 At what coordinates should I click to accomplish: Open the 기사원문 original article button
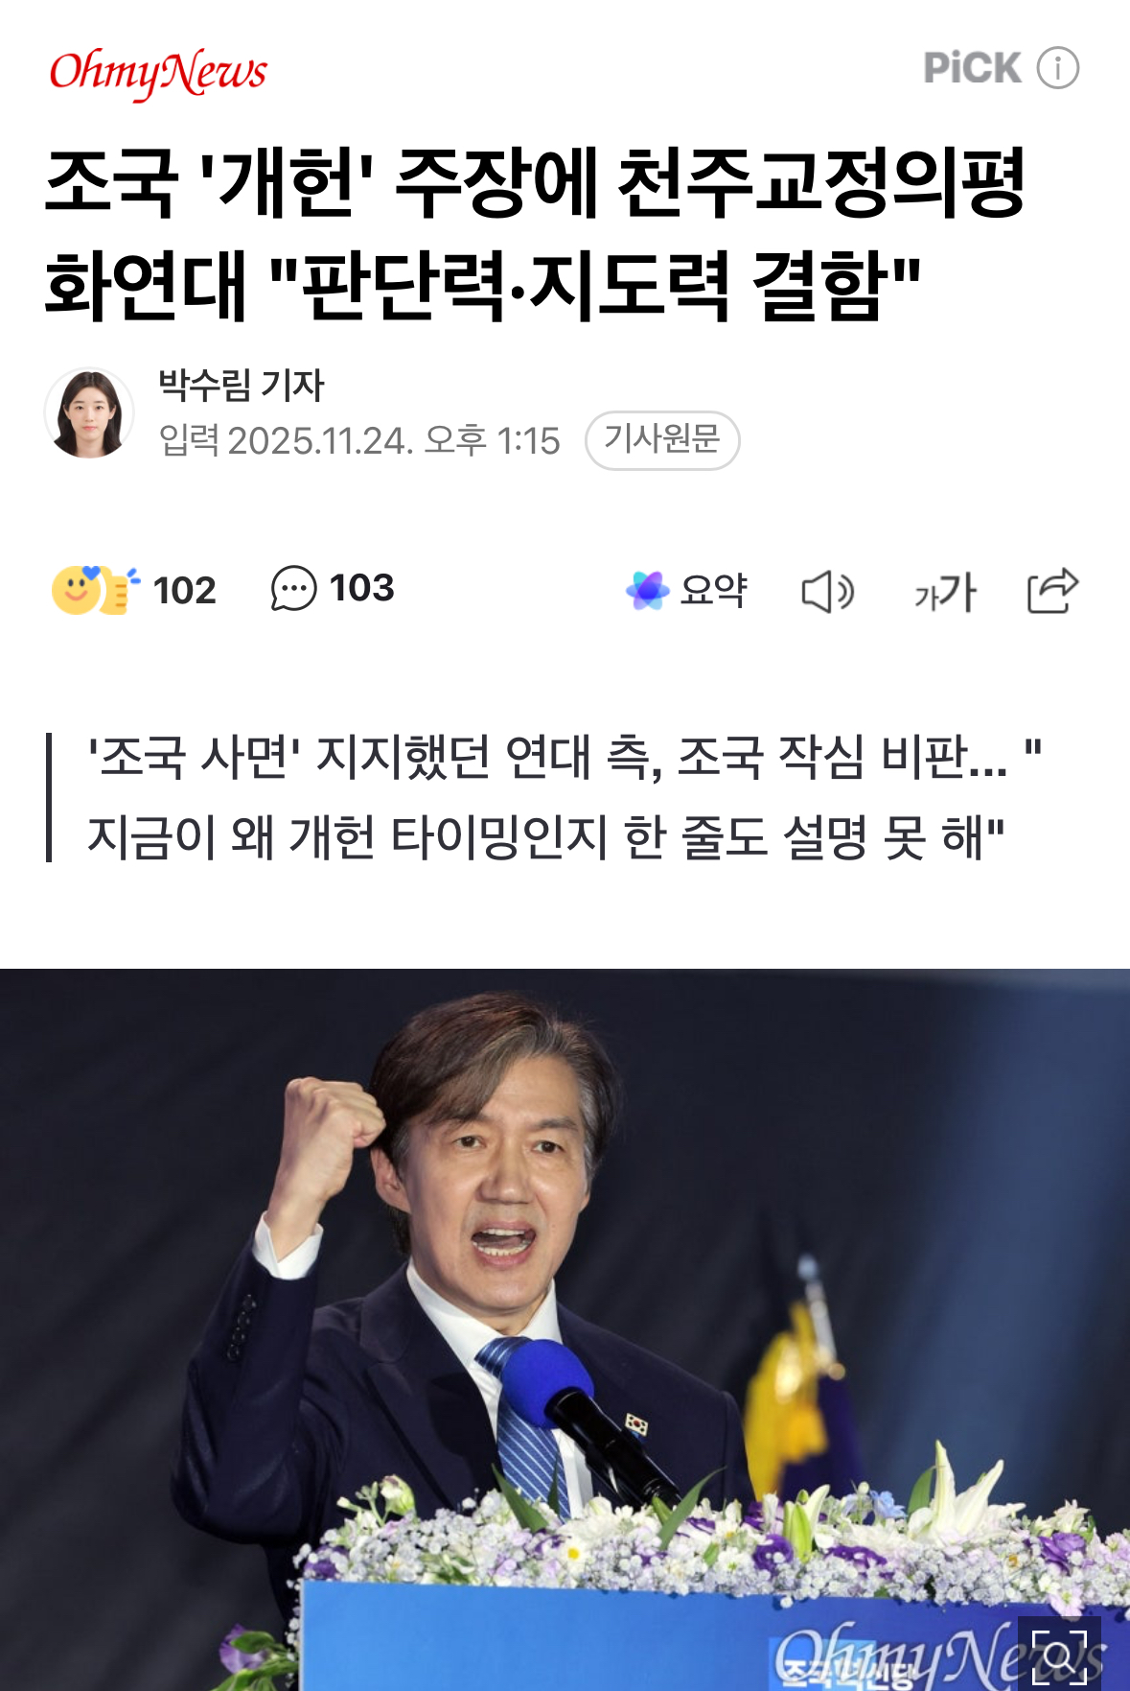pyautogui.click(x=662, y=440)
